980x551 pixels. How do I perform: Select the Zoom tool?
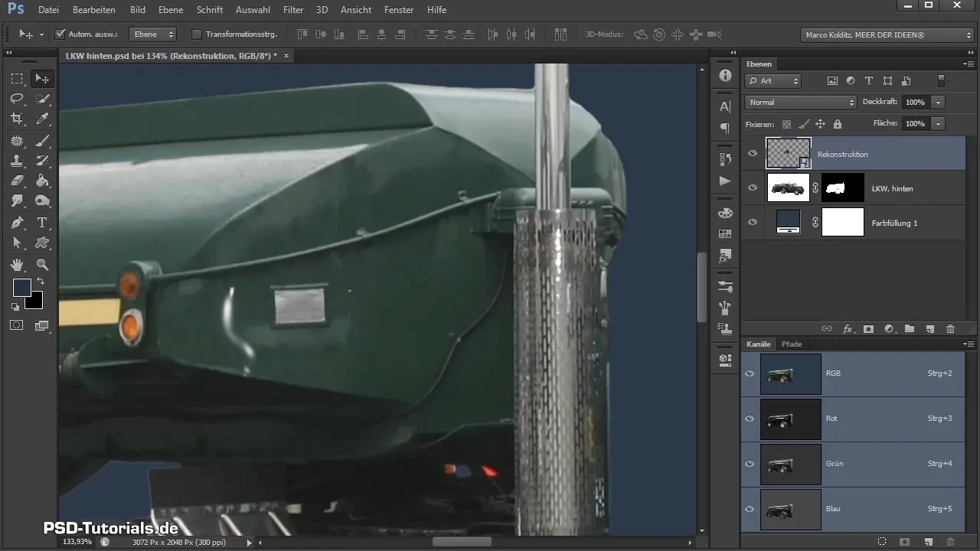pos(42,265)
